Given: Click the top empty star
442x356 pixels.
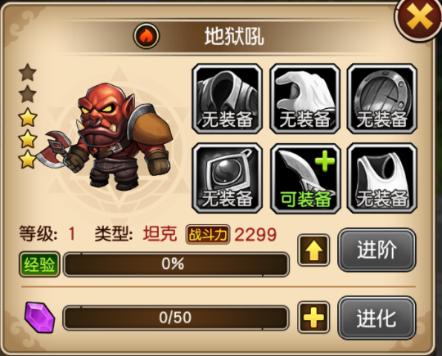Looking at the screenshot, I should click(x=28, y=73).
